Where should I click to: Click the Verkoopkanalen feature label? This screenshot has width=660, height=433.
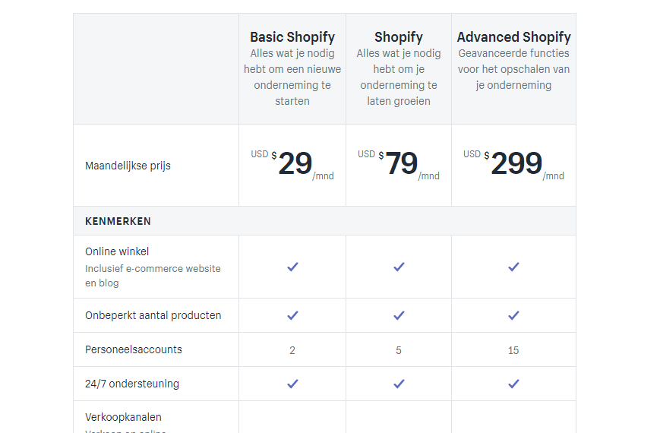click(x=123, y=417)
